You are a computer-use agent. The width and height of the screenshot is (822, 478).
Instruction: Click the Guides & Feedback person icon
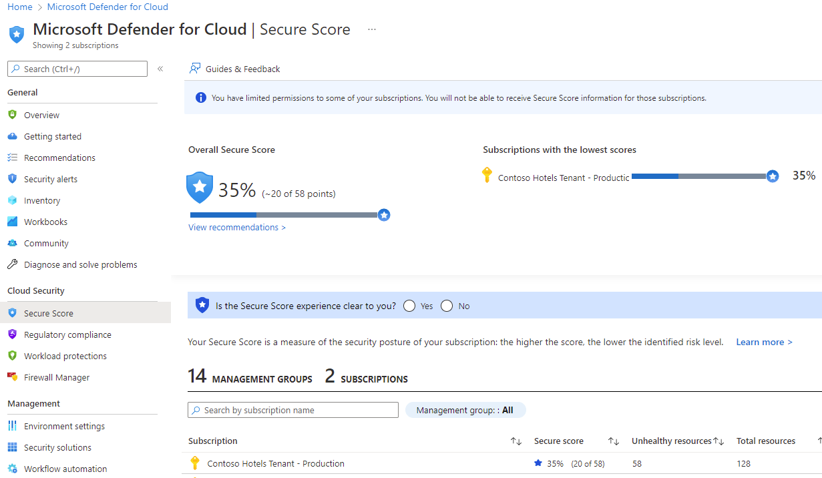195,69
